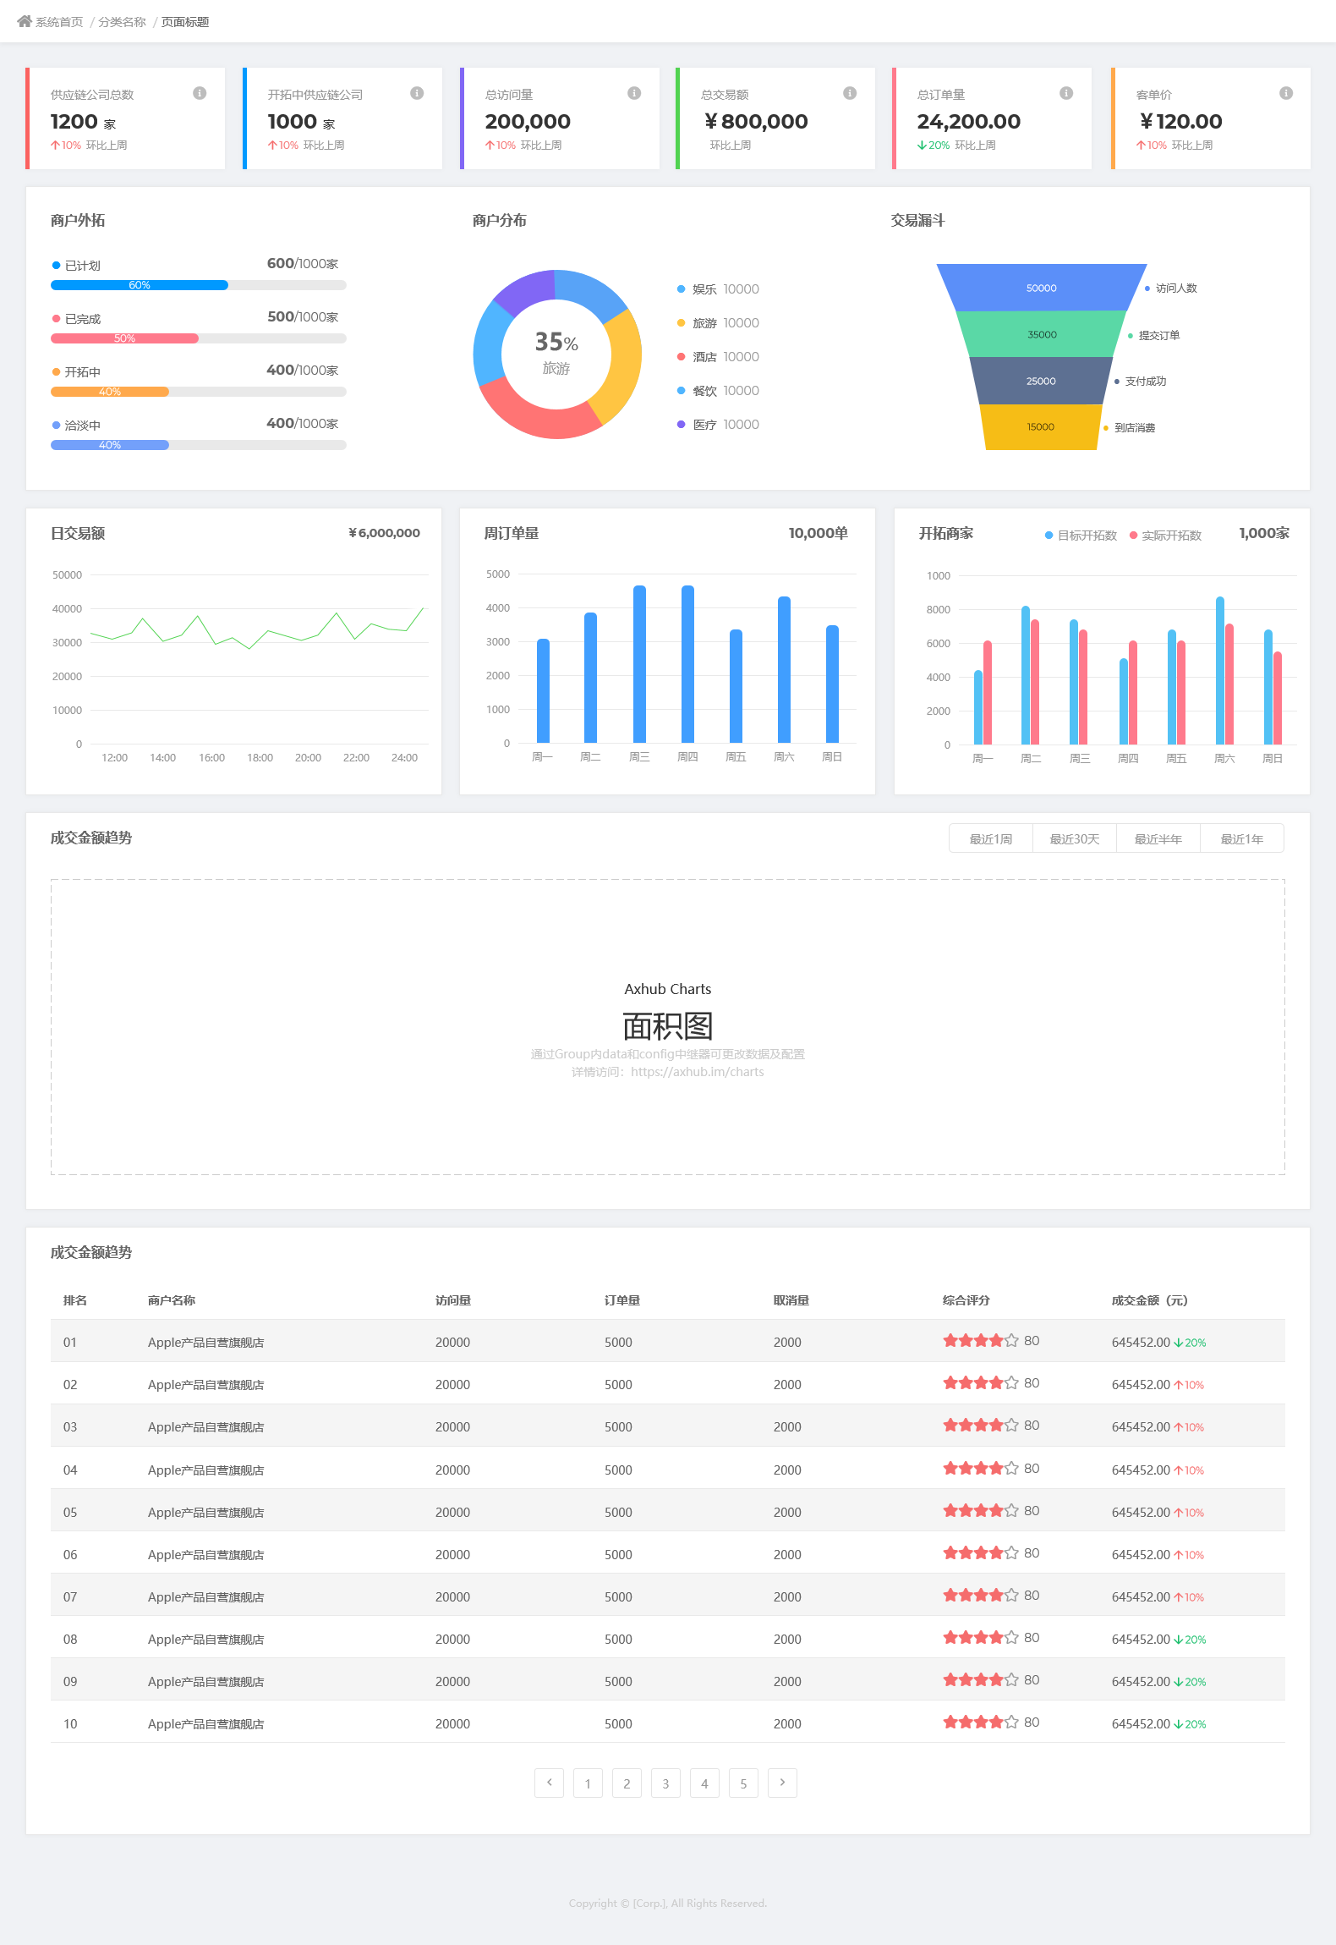Click 页面标题 breadcrumb text
The image size is (1336, 1945).
(x=185, y=22)
